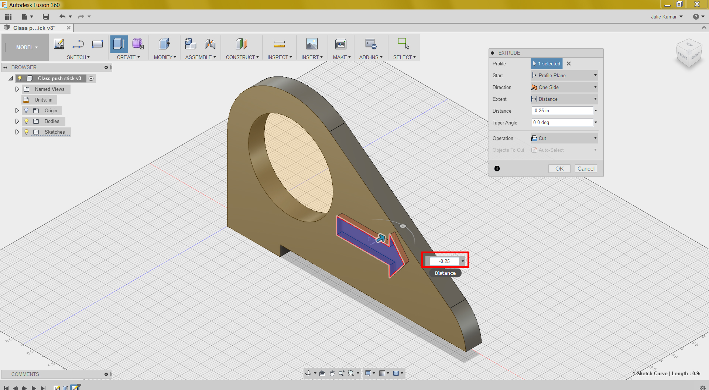709x390 pixels.
Task: Open the CONSTRUCT menu
Action: click(242, 57)
